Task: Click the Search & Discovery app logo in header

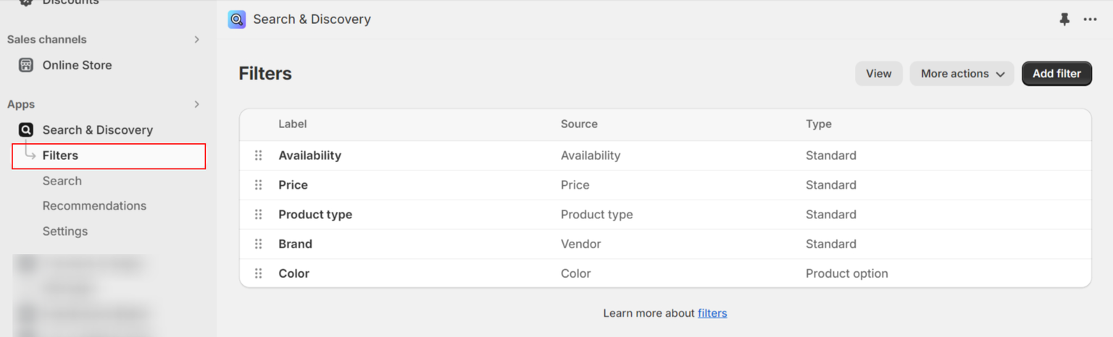Action: point(237,20)
